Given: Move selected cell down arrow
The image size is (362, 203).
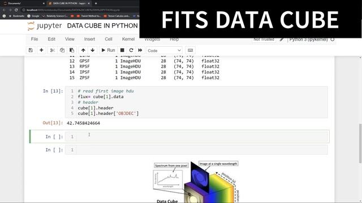Looking at the screenshot, I should [x=93, y=50].
